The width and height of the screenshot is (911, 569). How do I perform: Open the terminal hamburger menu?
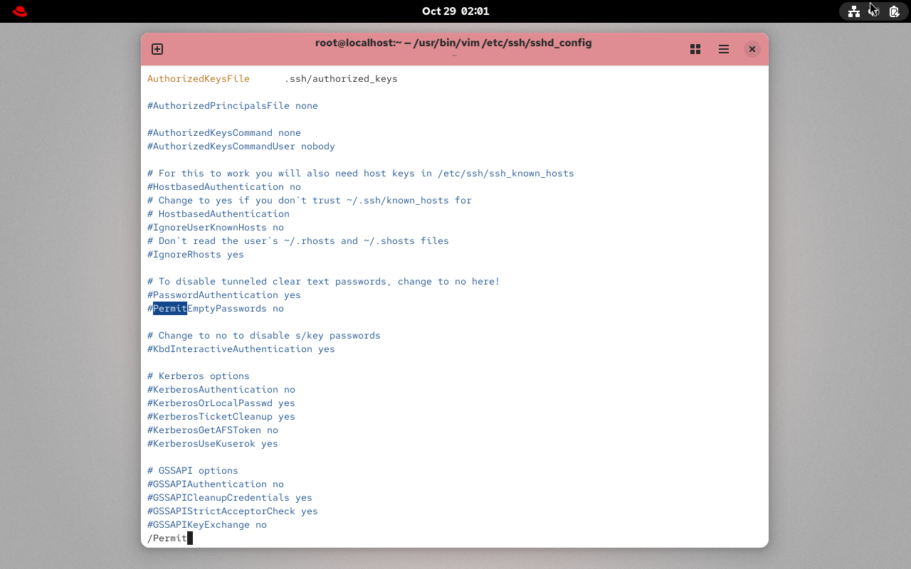(723, 49)
